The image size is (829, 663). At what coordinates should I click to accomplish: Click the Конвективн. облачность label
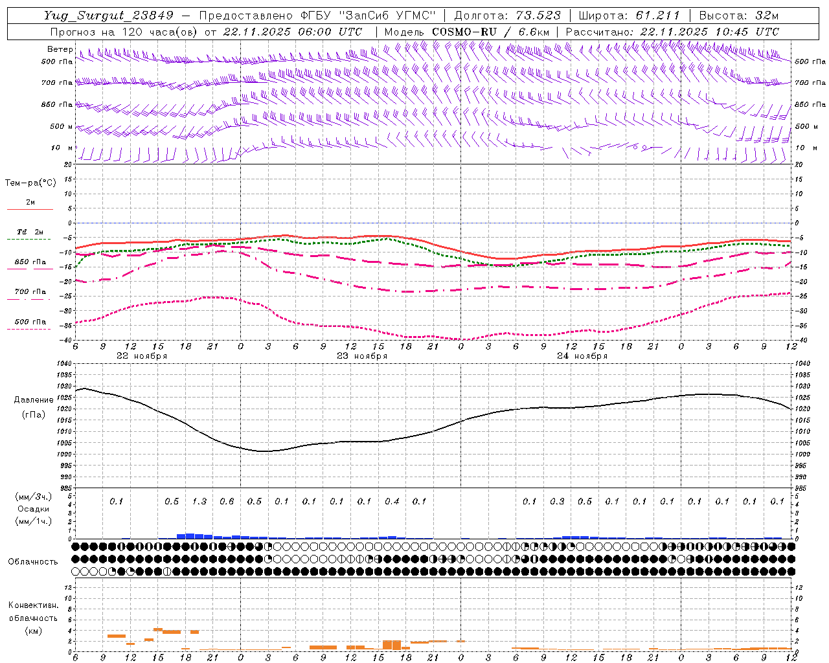(x=33, y=612)
